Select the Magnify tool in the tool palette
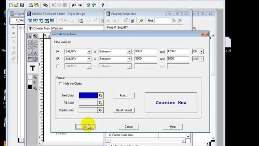The image size is (259, 146). (35, 36)
